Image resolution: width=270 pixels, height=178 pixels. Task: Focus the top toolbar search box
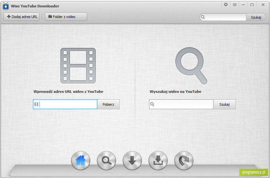[223, 17]
